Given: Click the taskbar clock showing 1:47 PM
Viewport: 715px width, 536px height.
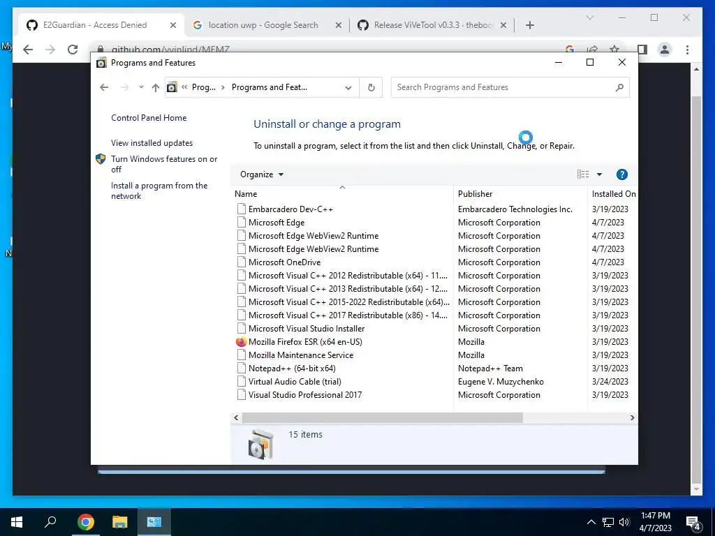Looking at the screenshot, I should [655, 522].
